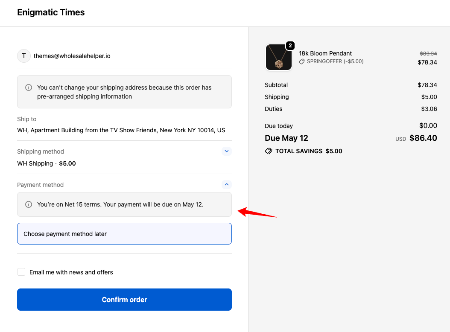Screen dimensions: 450x332
Task: Select Choose payment method later option
Action: (x=124, y=234)
